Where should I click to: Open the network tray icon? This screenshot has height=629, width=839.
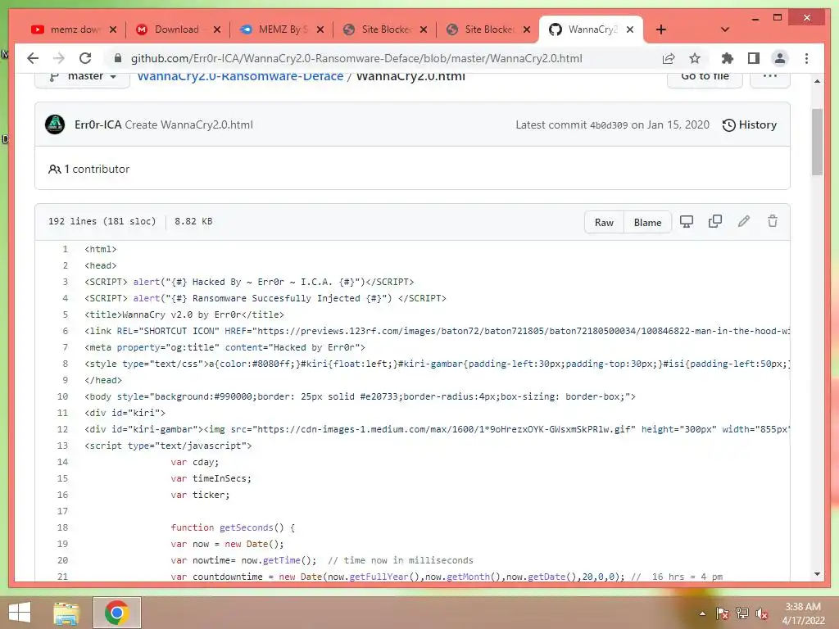coord(742,613)
